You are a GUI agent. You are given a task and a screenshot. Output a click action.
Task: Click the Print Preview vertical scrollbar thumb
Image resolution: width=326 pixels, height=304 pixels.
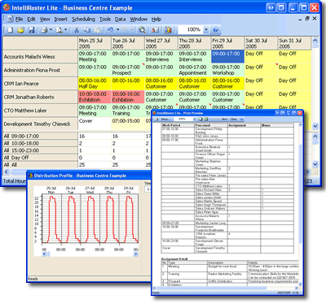pos(300,193)
